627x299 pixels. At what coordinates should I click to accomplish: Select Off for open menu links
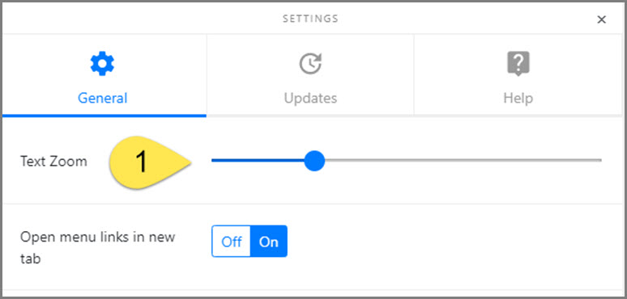tap(231, 242)
